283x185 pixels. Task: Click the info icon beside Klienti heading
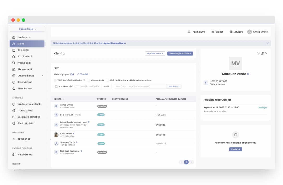(64, 54)
